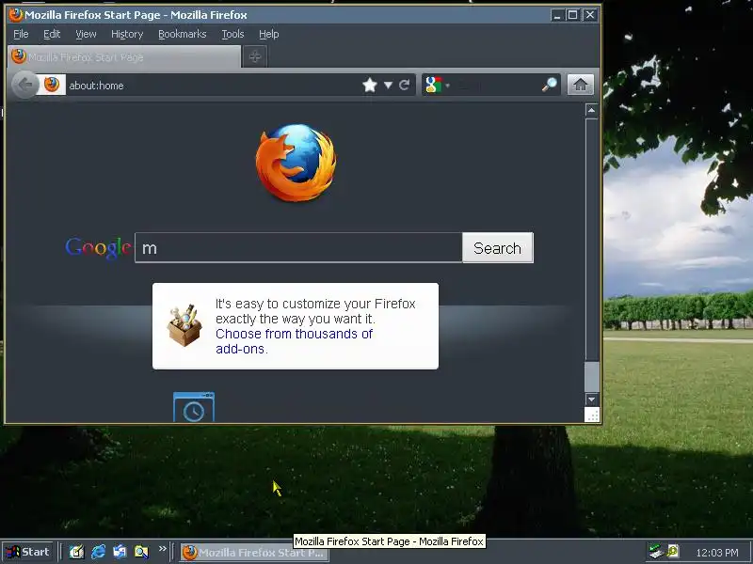Open the Start menu
753x564 pixels.
click(x=28, y=552)
